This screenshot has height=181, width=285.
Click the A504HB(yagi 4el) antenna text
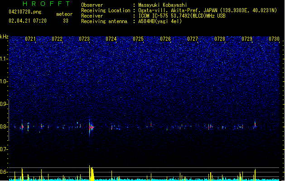160,21
